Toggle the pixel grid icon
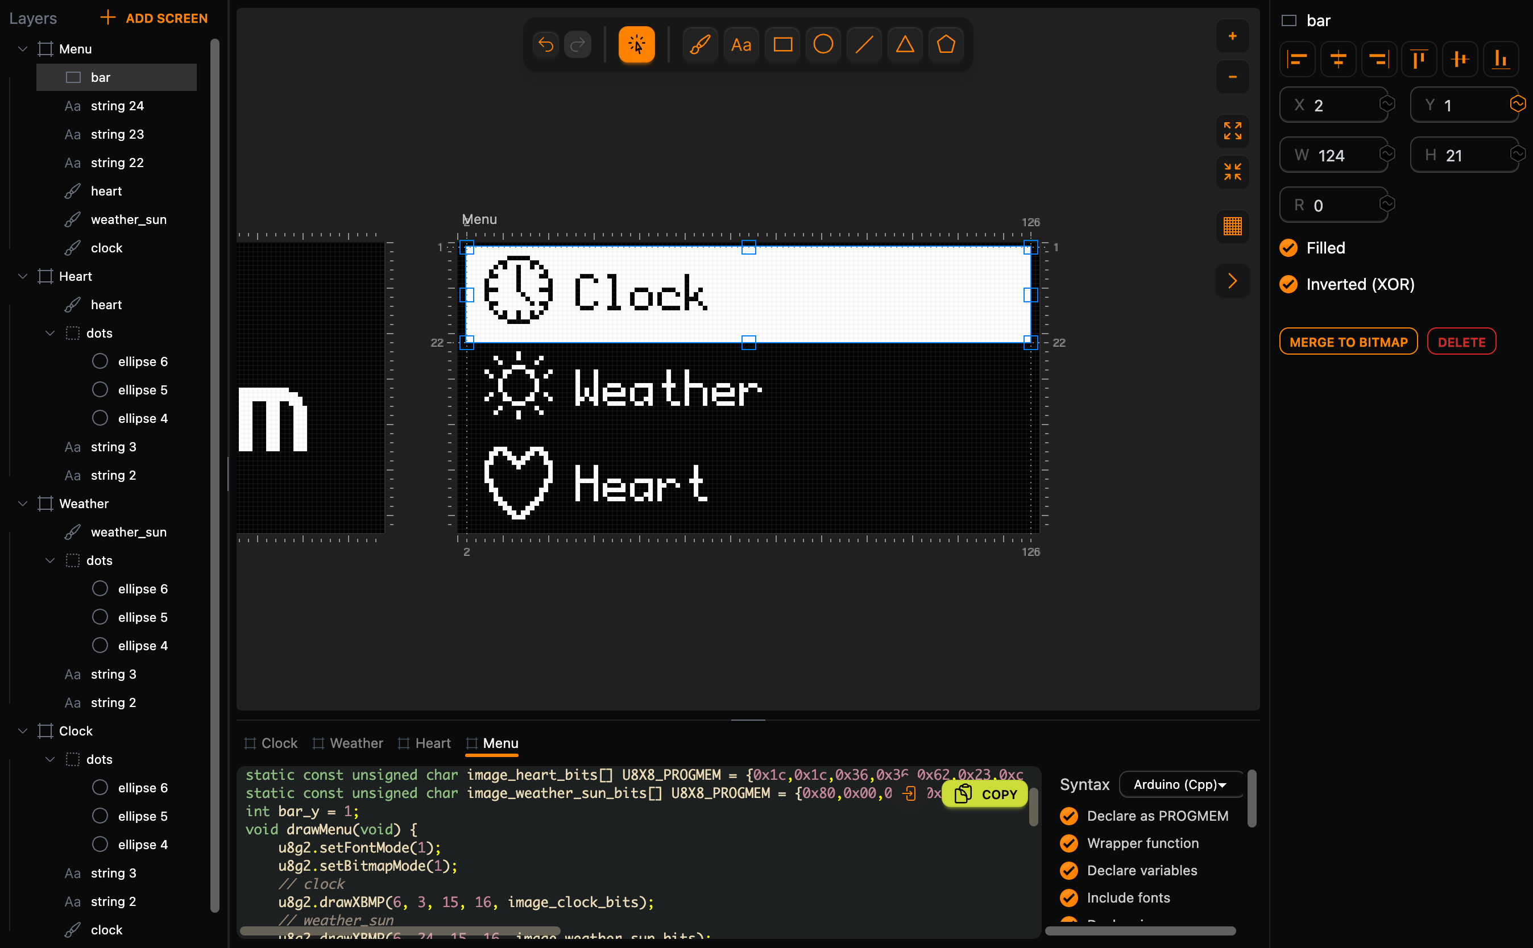This screenshot has height=948, width=1533. pos(1233,226)
